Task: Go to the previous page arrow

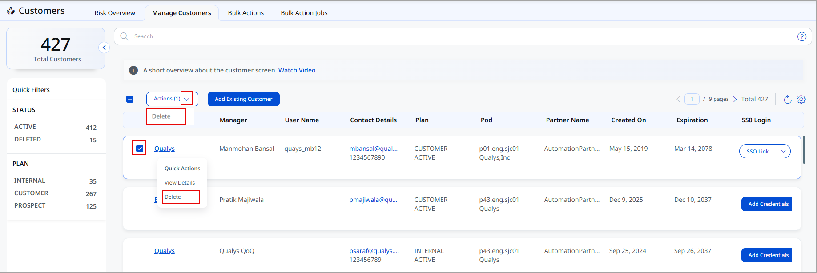Action: tap(678, 99)
